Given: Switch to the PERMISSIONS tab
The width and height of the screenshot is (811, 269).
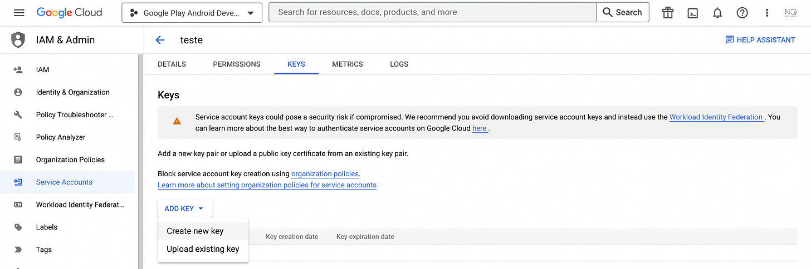Looking at the screenshot, I should pos(237,64).
